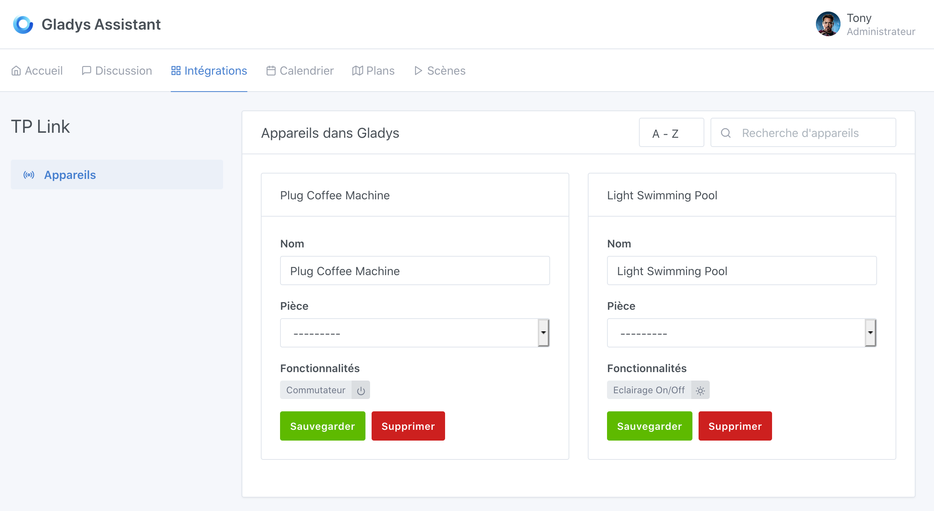This screenshot has height=511, width=934.
Task: Click the sun icon on Eclairage badge
Action: pos(700,391)
